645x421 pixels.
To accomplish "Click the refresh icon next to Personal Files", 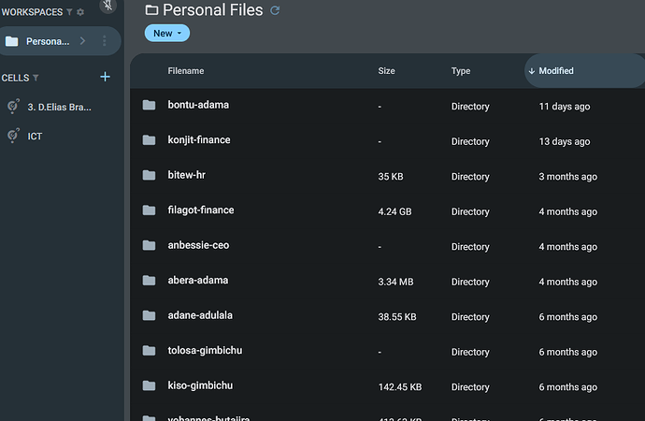I will (275, 10).
